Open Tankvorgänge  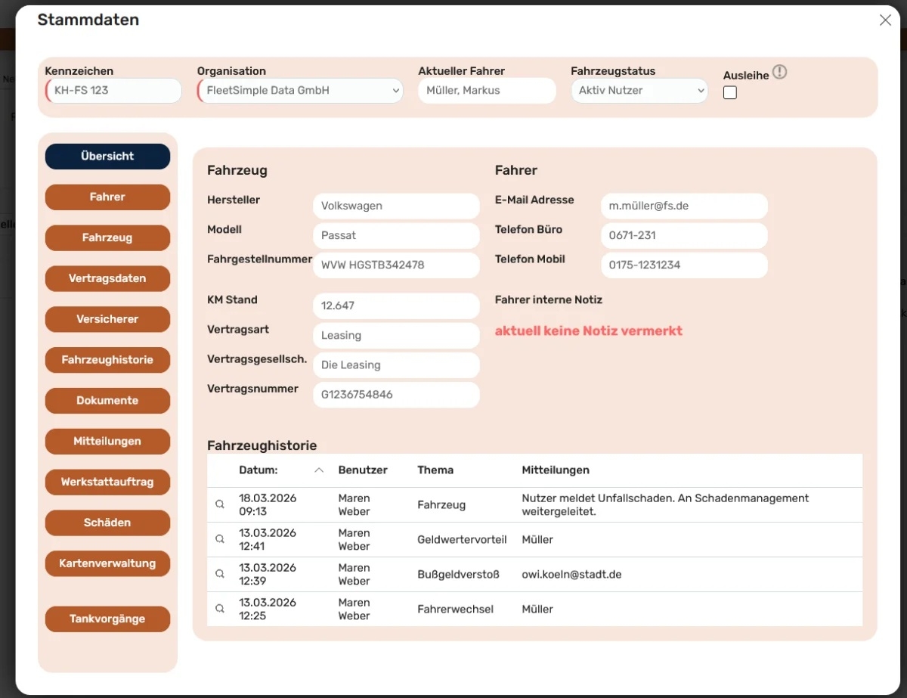pos(107,619)
